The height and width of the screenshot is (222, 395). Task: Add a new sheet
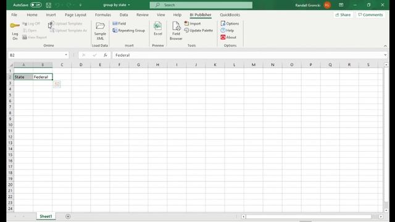pyautogui.click(x=68, y=216)
